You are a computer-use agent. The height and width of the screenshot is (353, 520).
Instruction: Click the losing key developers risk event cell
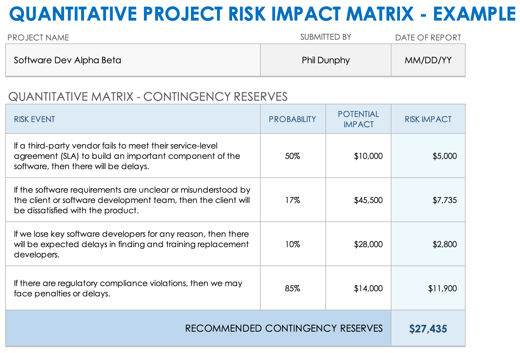[x=133, y=244]
